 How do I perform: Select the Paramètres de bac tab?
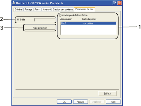pyautogui.click(x=84, y=9)
